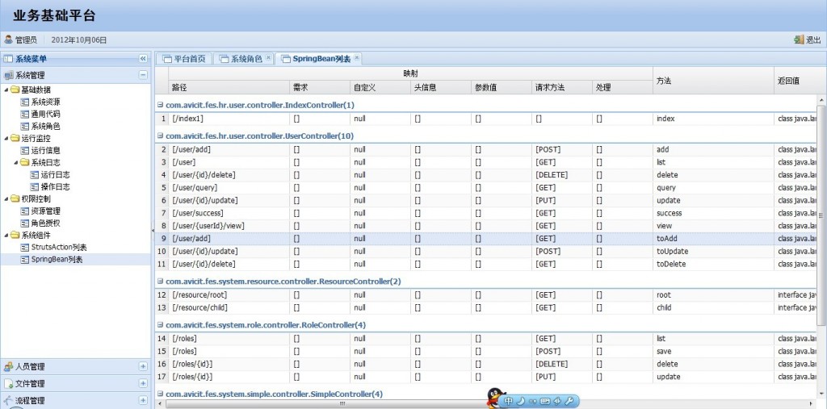This screenshot has height=409, width=827.
Task: Close the 系统角色 tab
Action: 268,58
